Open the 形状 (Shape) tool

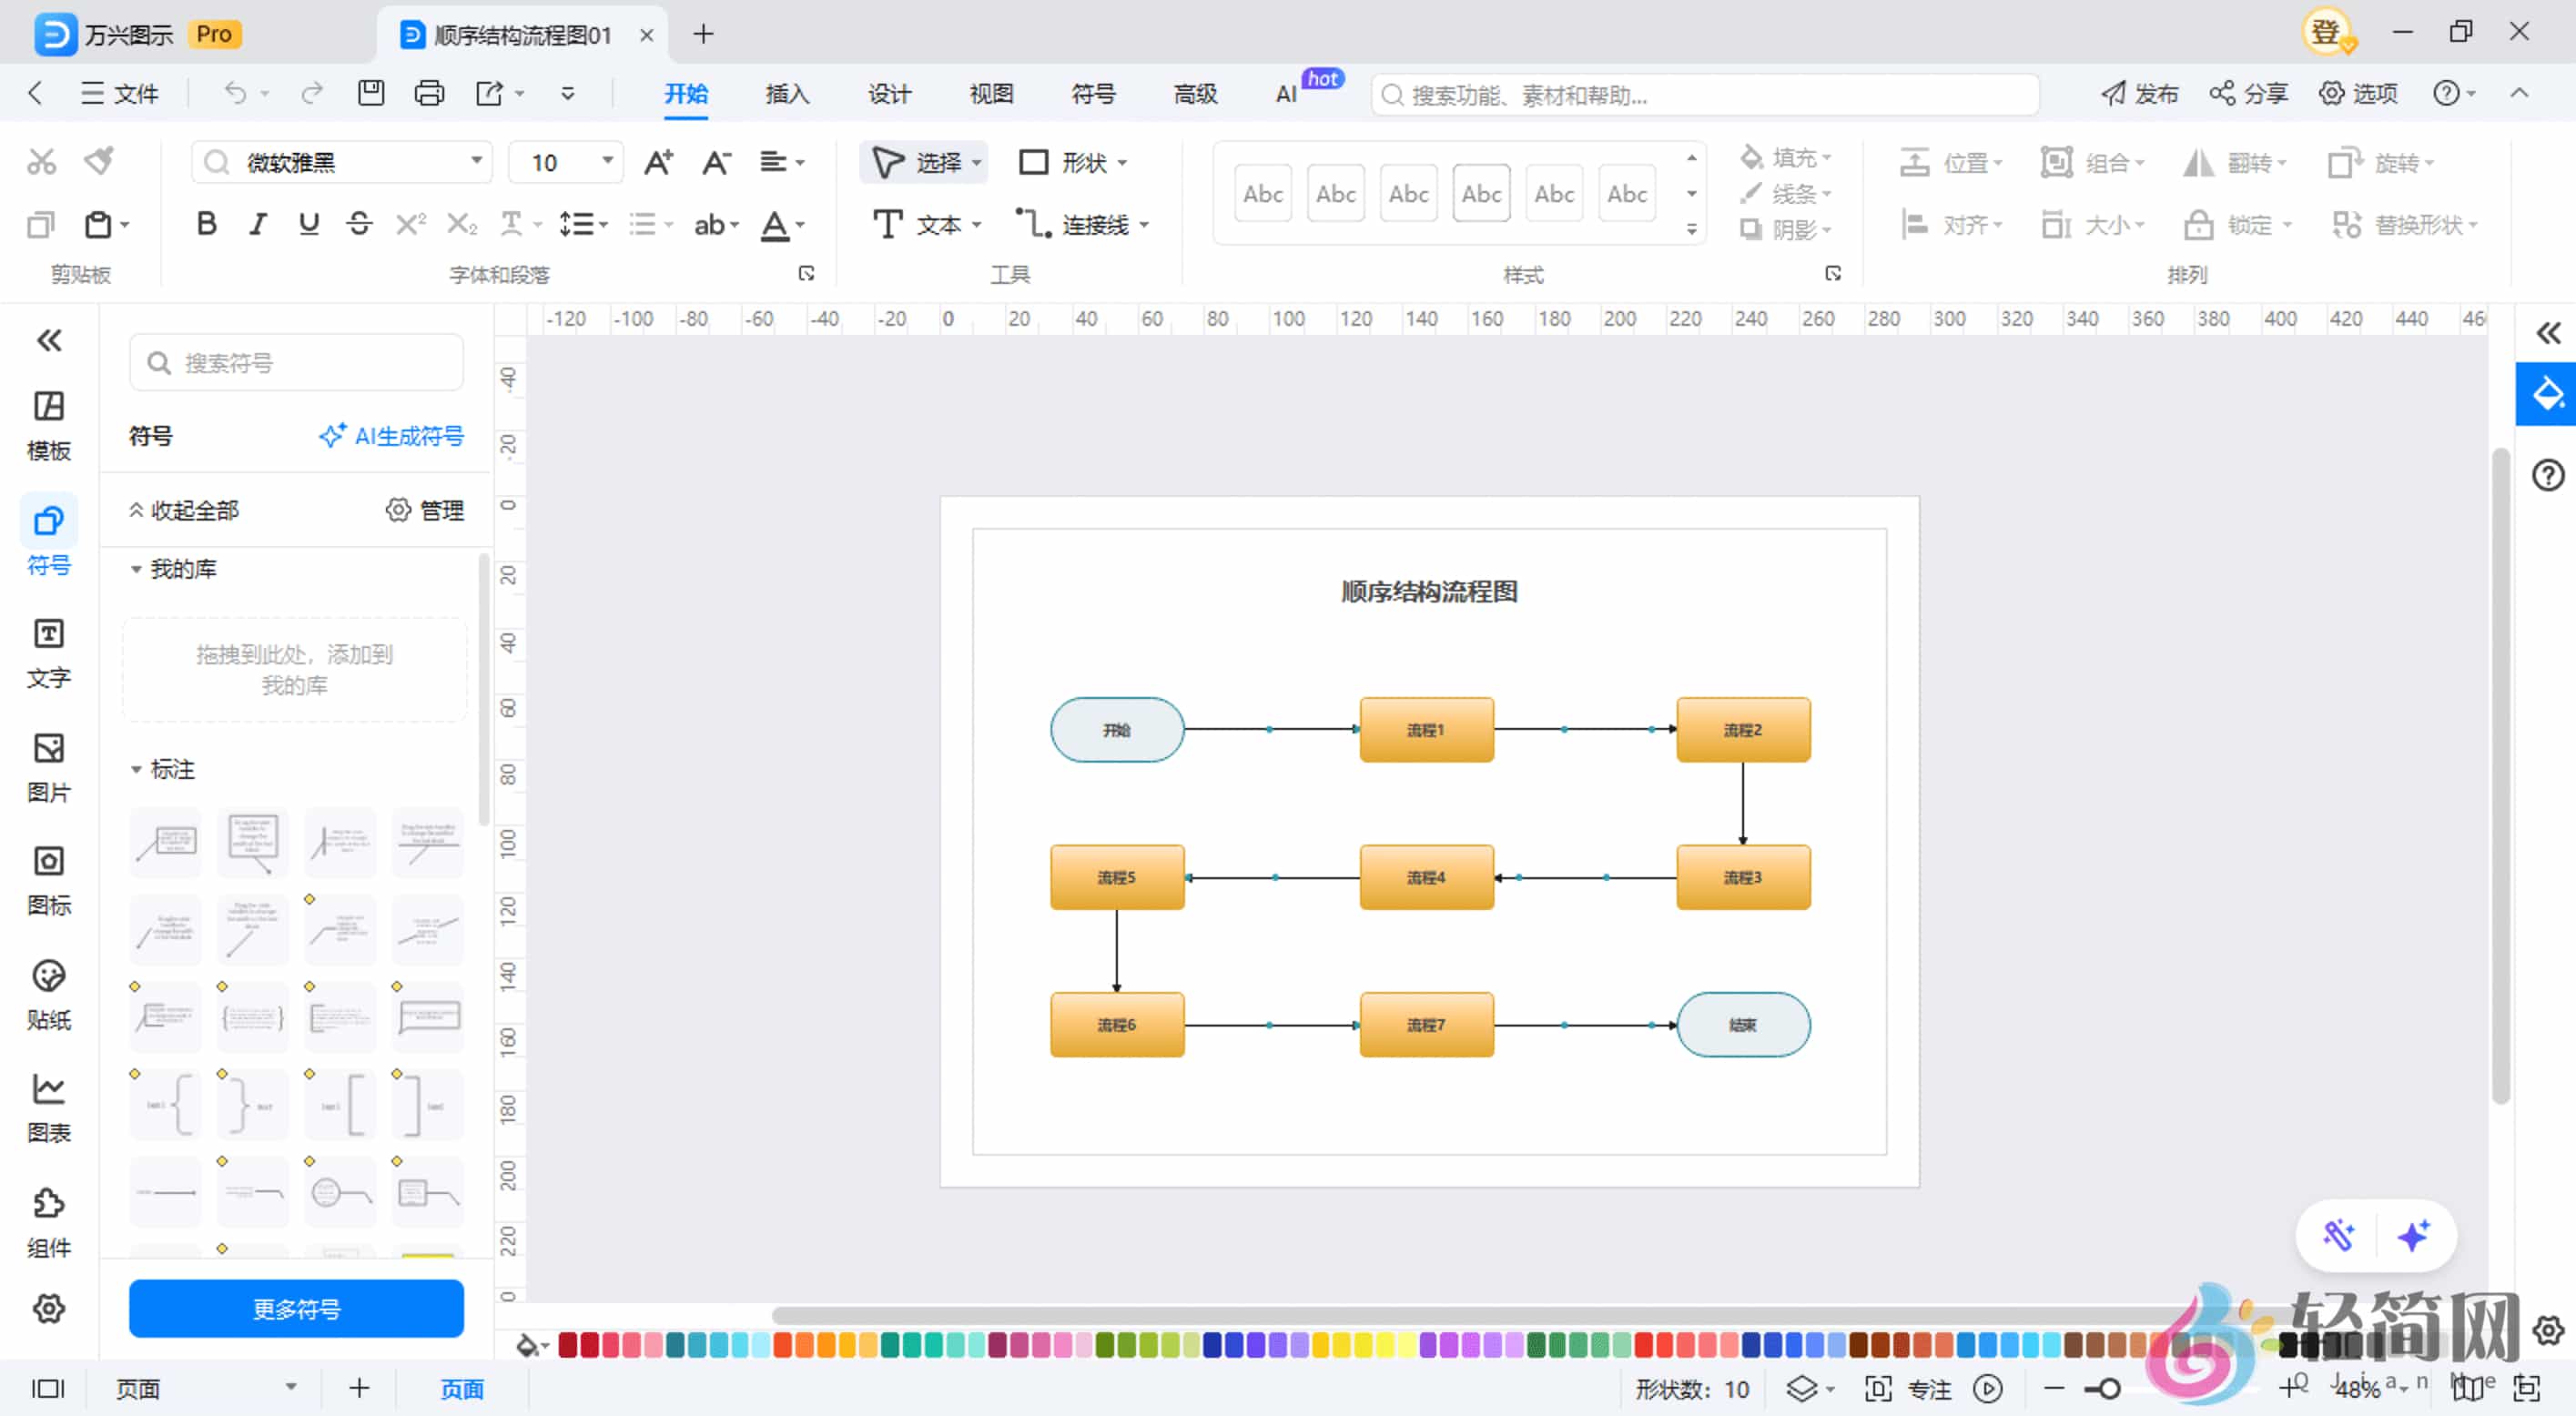pos(1072,162)
